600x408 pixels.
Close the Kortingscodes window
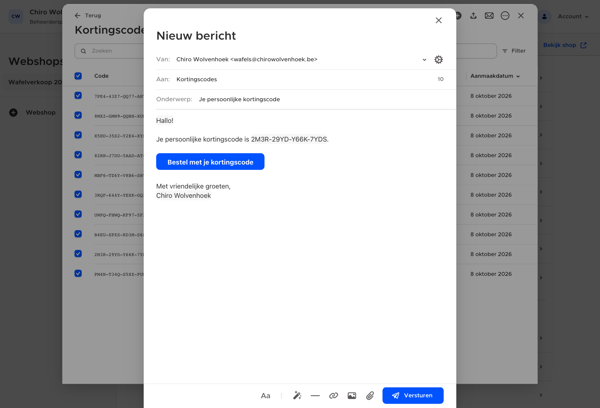coord(521,16)
